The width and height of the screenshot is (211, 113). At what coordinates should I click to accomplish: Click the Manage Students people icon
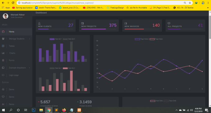pyautogui.click(x=3, y=39)
